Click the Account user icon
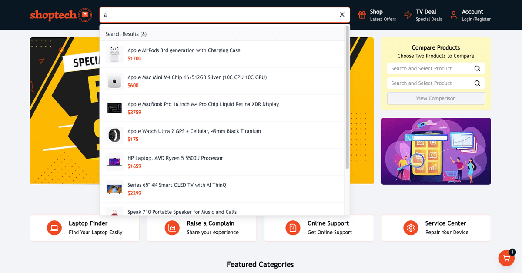This screenshot has height=273, width=522. [x=454, y=15]
